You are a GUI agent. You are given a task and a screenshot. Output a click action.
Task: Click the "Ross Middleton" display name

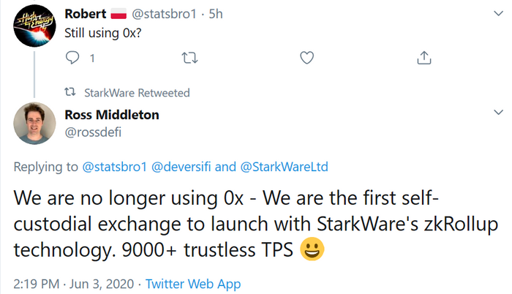pyautogui.click(x=111, y=114)
